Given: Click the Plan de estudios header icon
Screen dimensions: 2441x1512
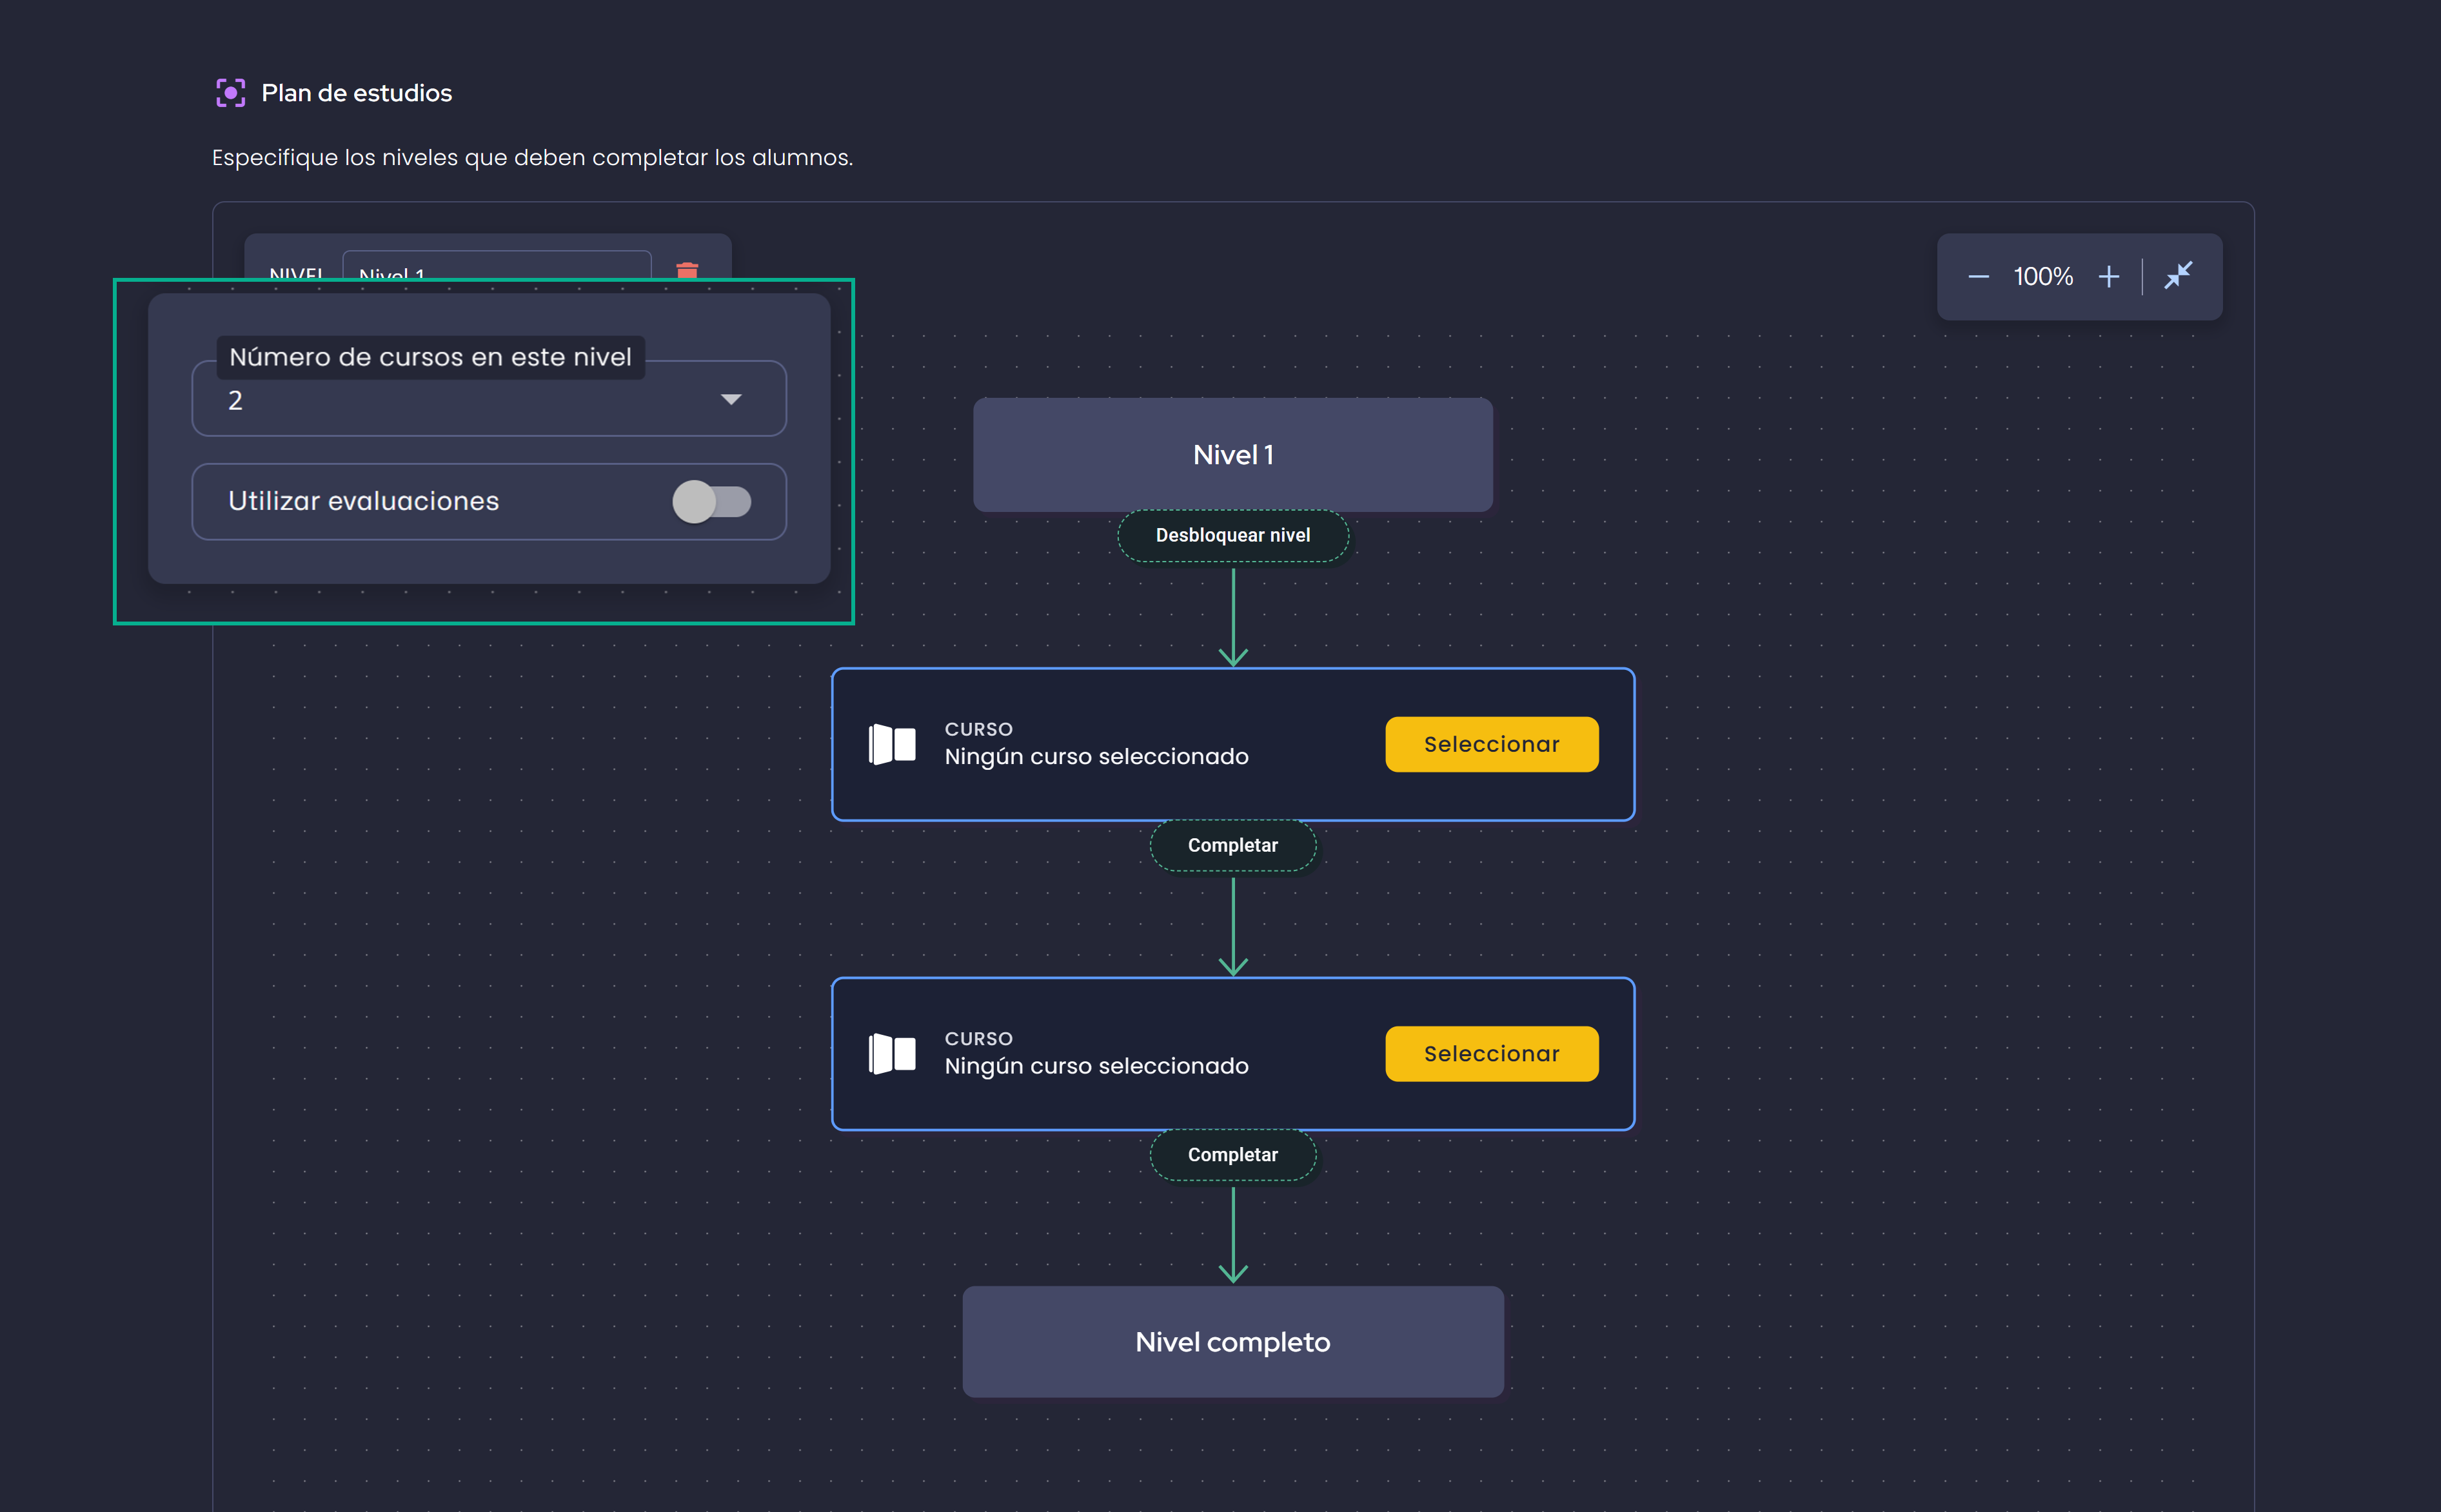Looking at the screenshot, I should click(231, 92).
